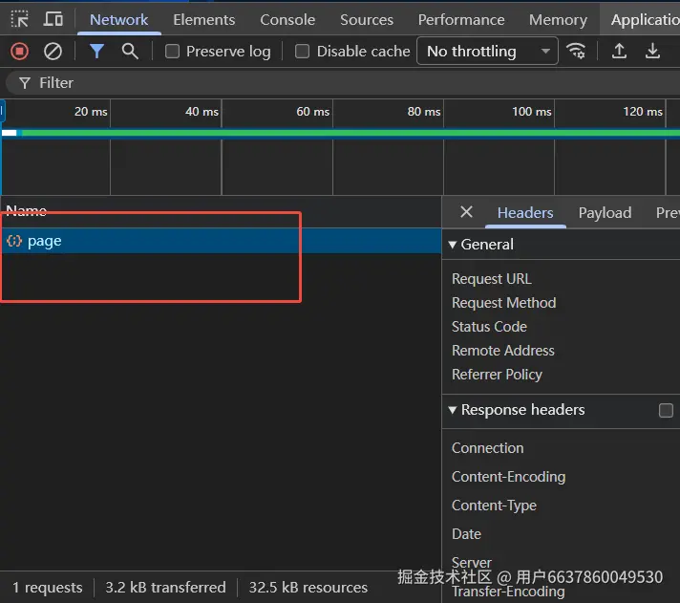Stop recording network log
This screenshot has height=603, width=680.
(x=19, y=52)
